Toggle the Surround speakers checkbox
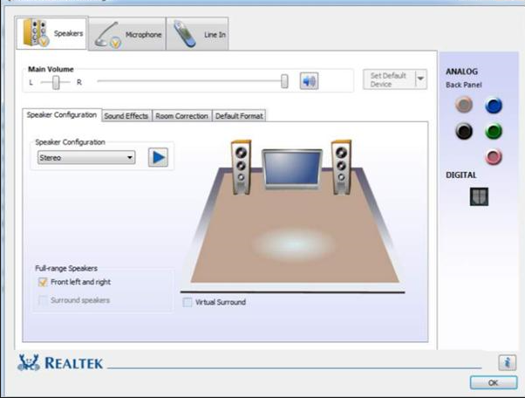Screen dimensions: 525x398 [x=43, y=300]
